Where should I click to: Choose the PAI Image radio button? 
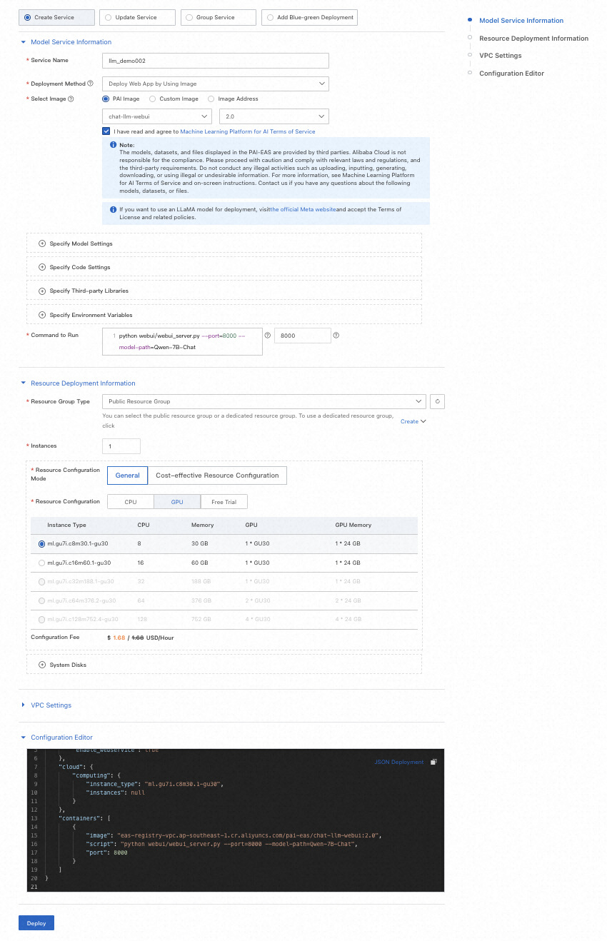(x=106, y=99)
